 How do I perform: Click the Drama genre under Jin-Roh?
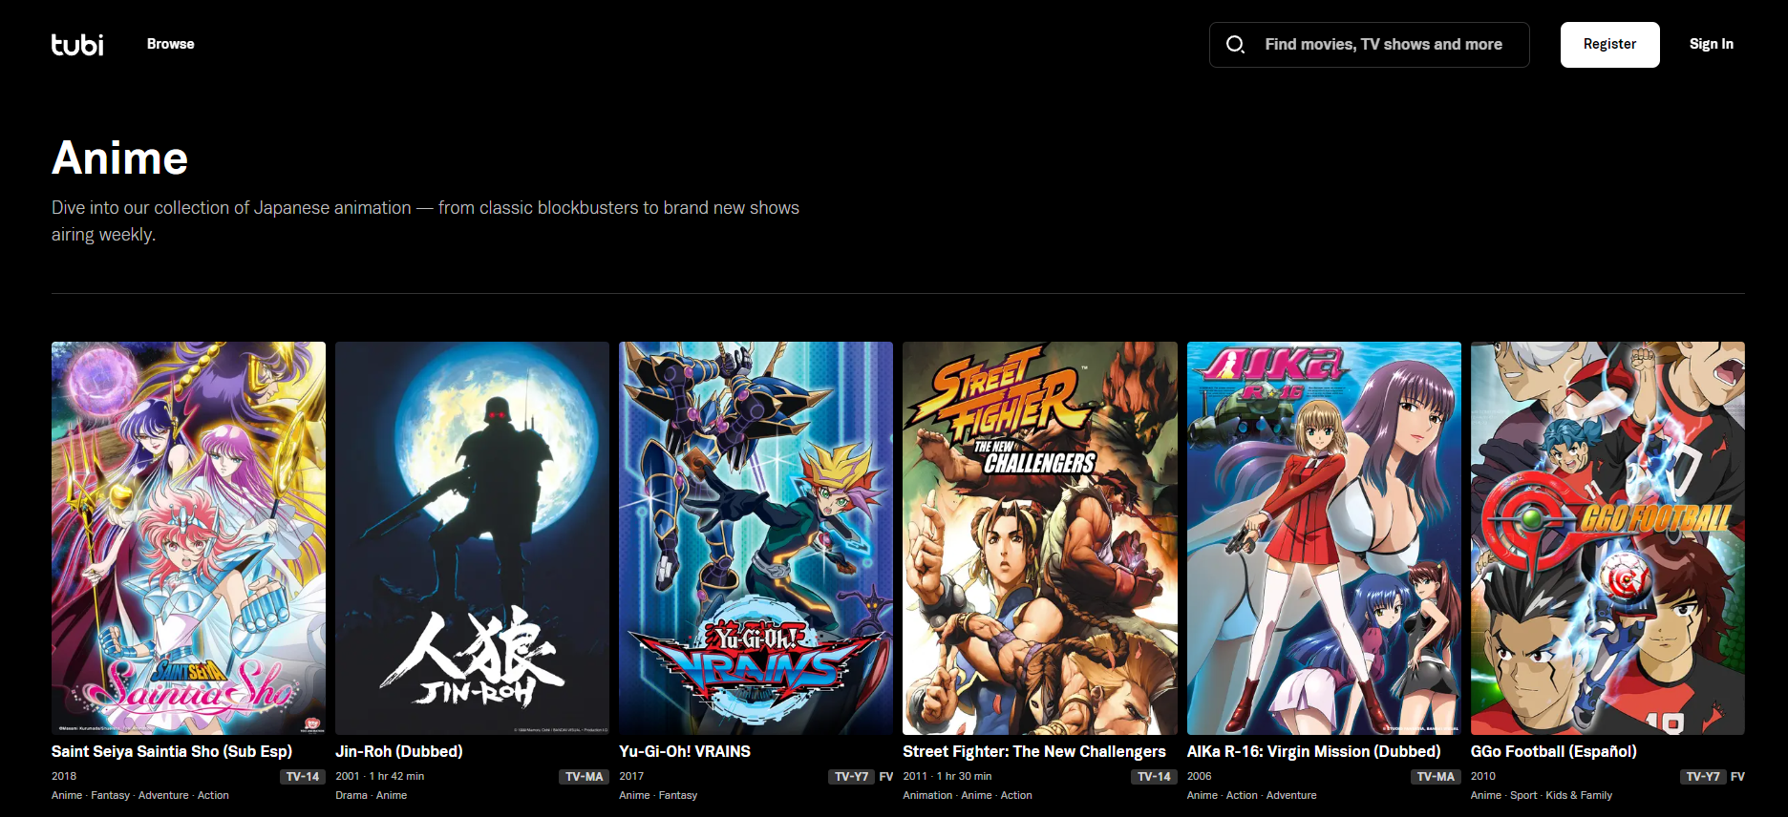351,795
